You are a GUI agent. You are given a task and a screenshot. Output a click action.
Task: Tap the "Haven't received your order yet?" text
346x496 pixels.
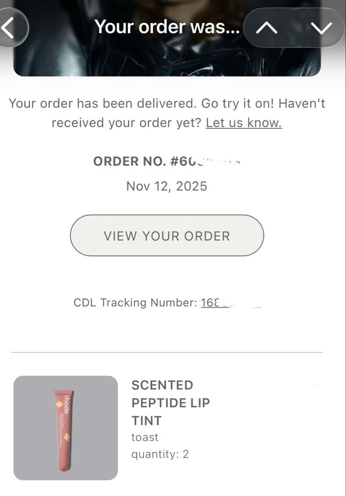tap(126, 123)
